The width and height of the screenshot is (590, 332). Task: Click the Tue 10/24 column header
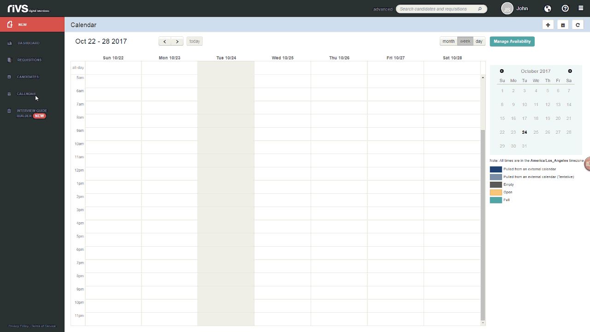click(x=226, y=58)
